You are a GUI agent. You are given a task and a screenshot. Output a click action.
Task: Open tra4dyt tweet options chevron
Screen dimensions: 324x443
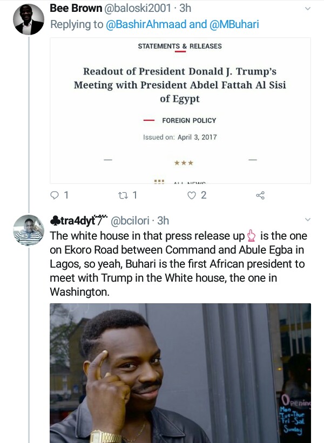click(x=308, y=220)
